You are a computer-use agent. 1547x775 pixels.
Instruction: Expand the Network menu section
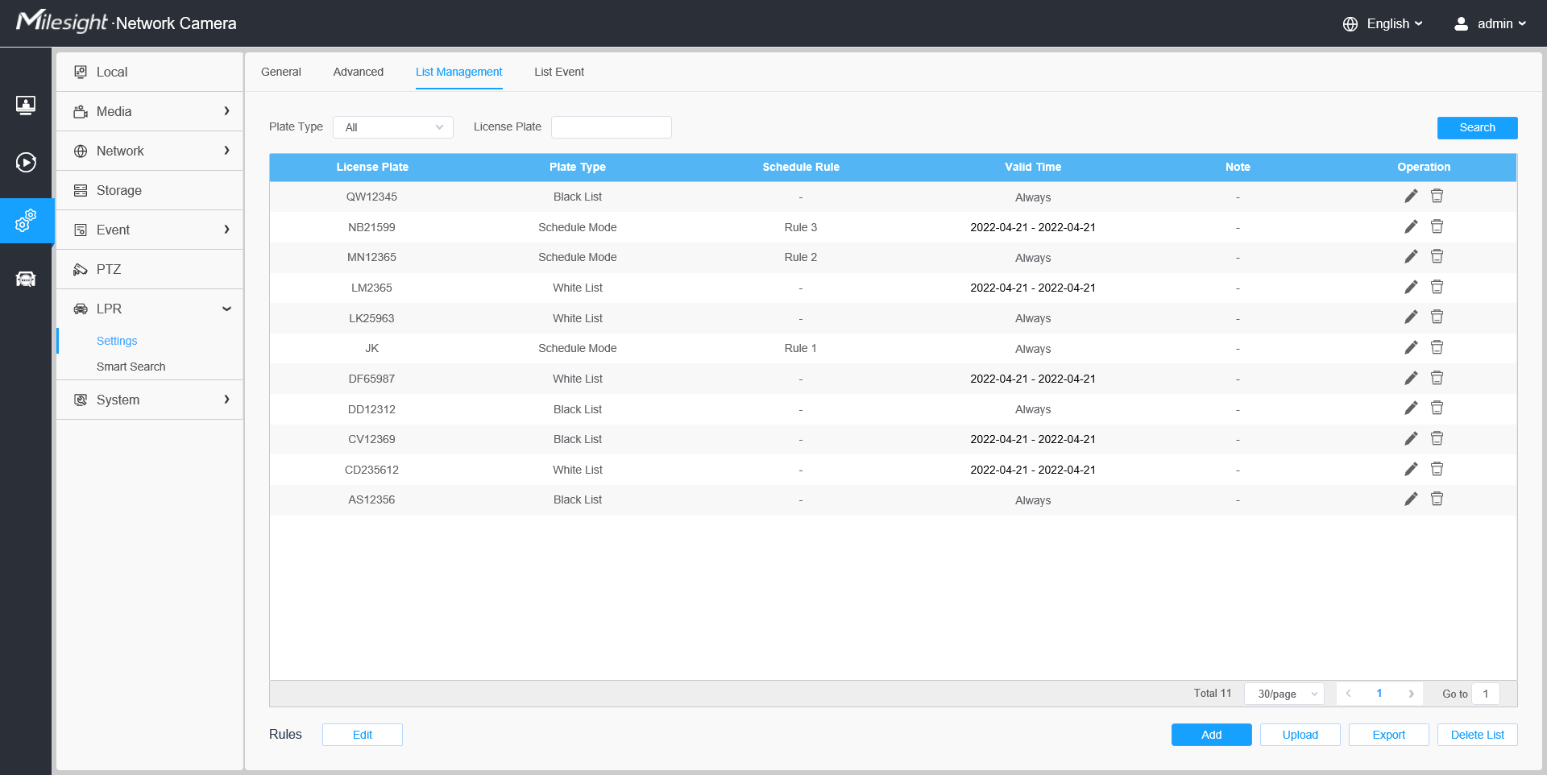(150, 151)
